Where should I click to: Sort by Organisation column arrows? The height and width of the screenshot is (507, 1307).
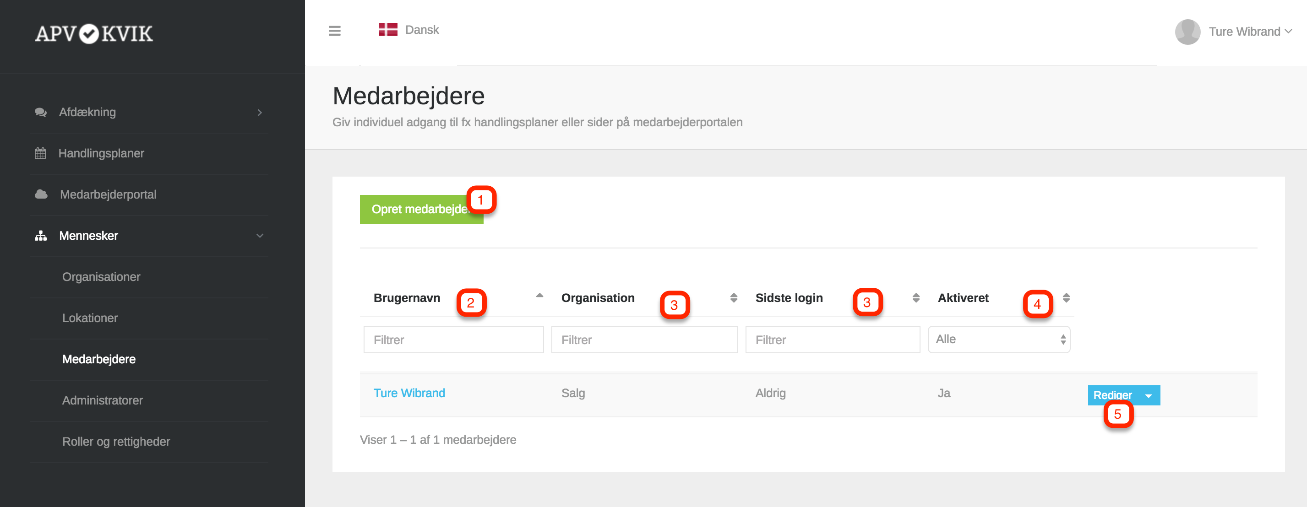[733, 298]
